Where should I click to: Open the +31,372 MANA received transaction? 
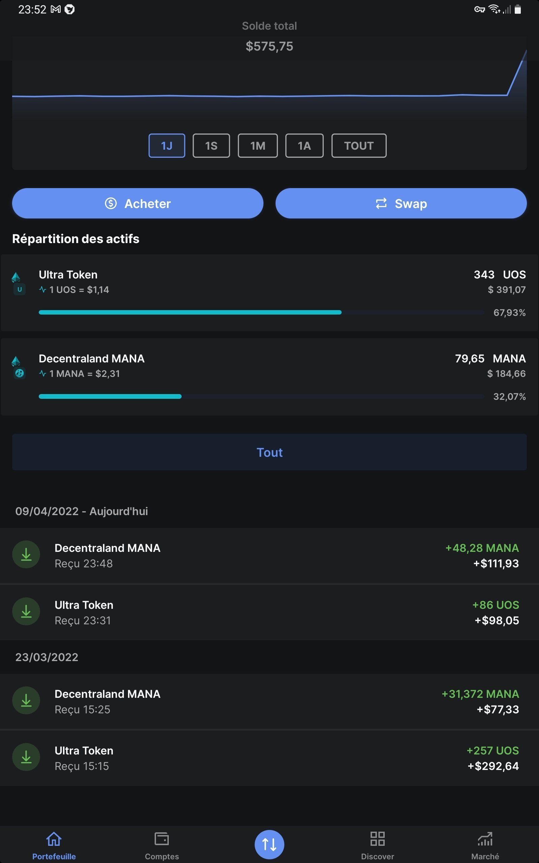pos(269,701)
